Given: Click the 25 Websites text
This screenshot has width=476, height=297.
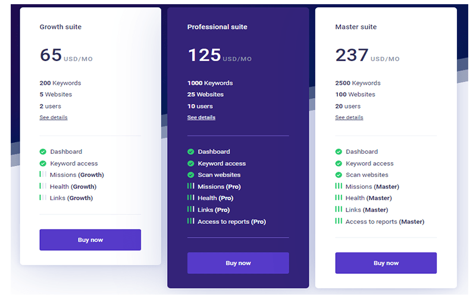Looking at the screenshot, I should coord(205,94).
